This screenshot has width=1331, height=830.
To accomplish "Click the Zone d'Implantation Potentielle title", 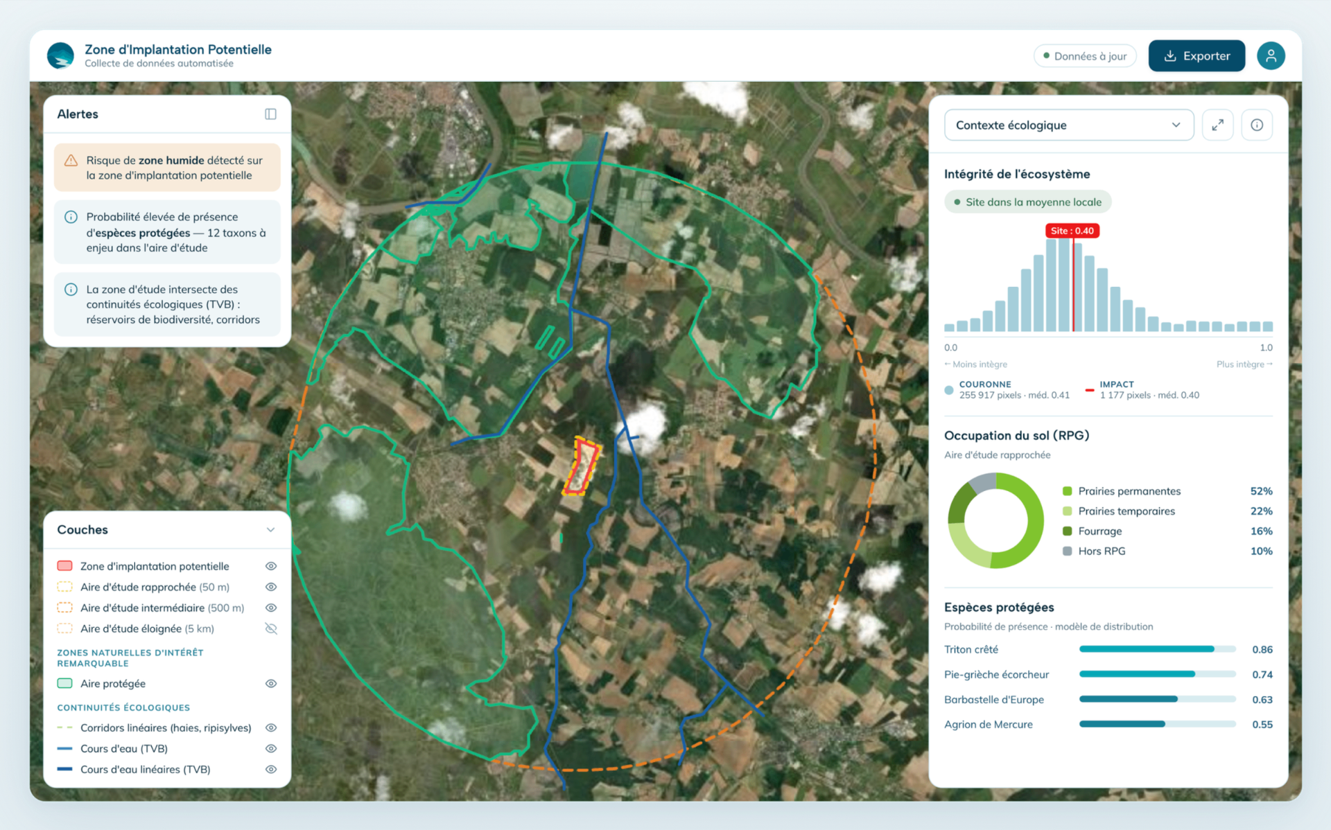I will 178,49.
